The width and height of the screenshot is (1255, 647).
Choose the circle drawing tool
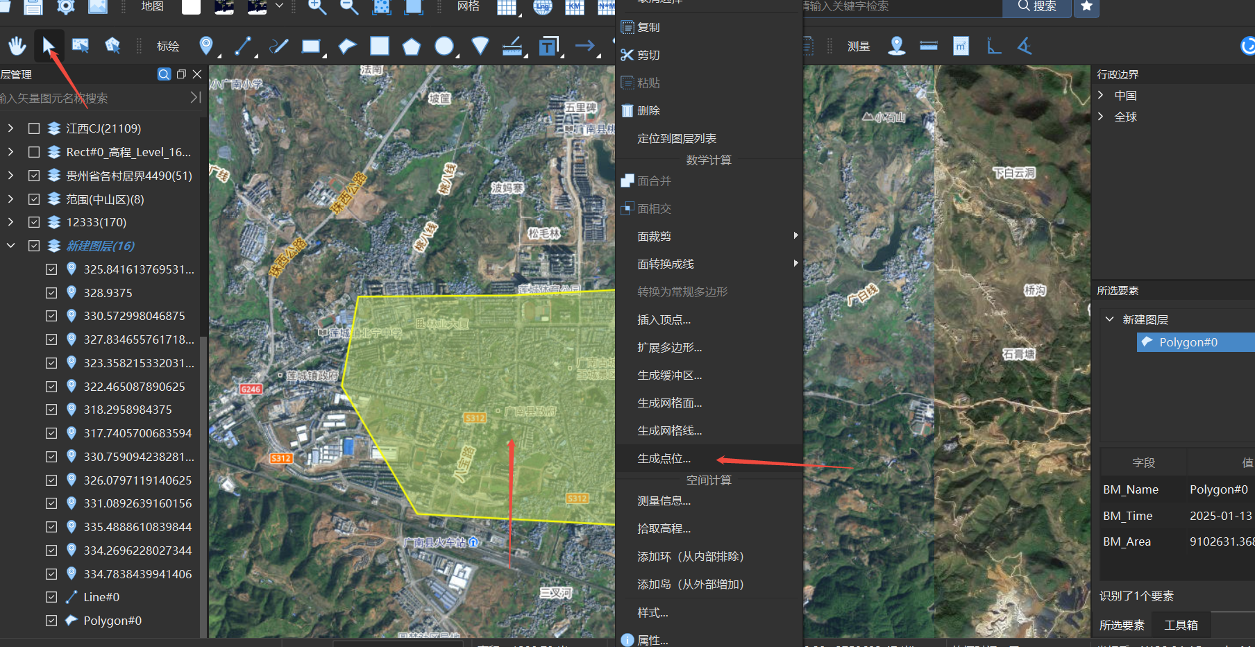(444, 46)
